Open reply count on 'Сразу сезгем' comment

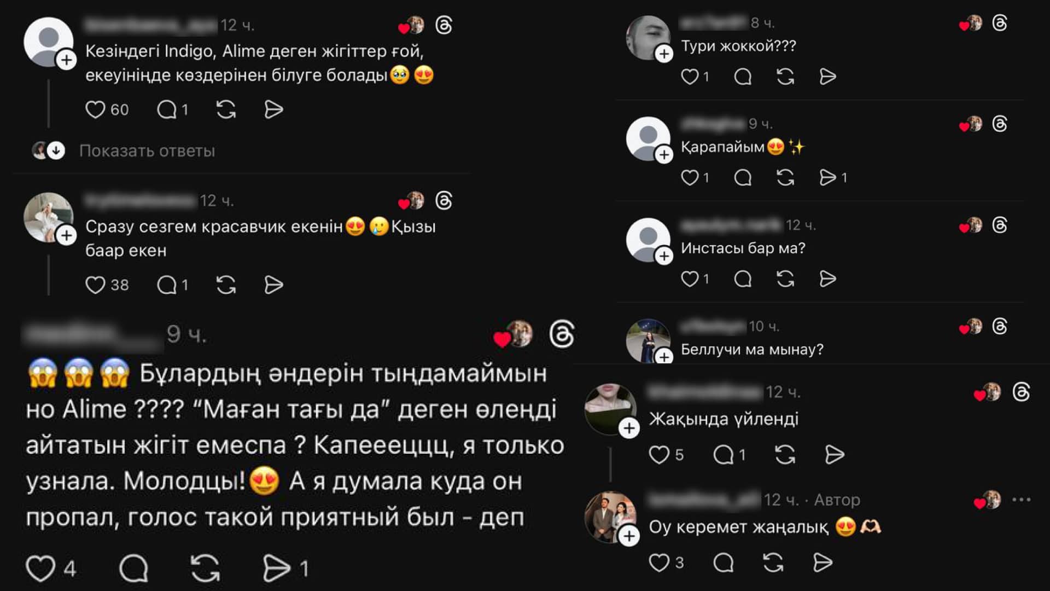[172, 285]
